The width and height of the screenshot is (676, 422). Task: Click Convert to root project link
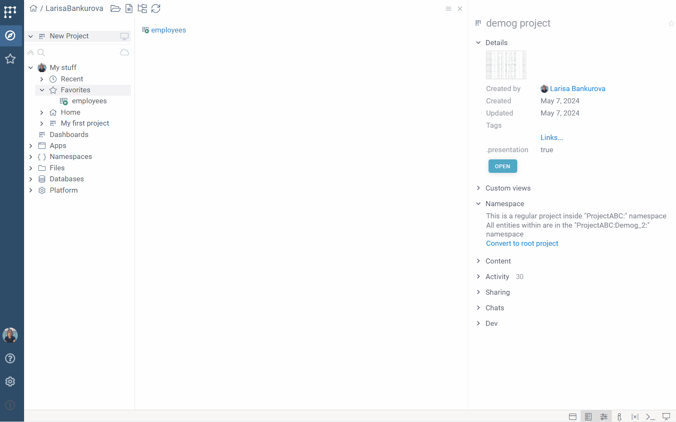522,243
